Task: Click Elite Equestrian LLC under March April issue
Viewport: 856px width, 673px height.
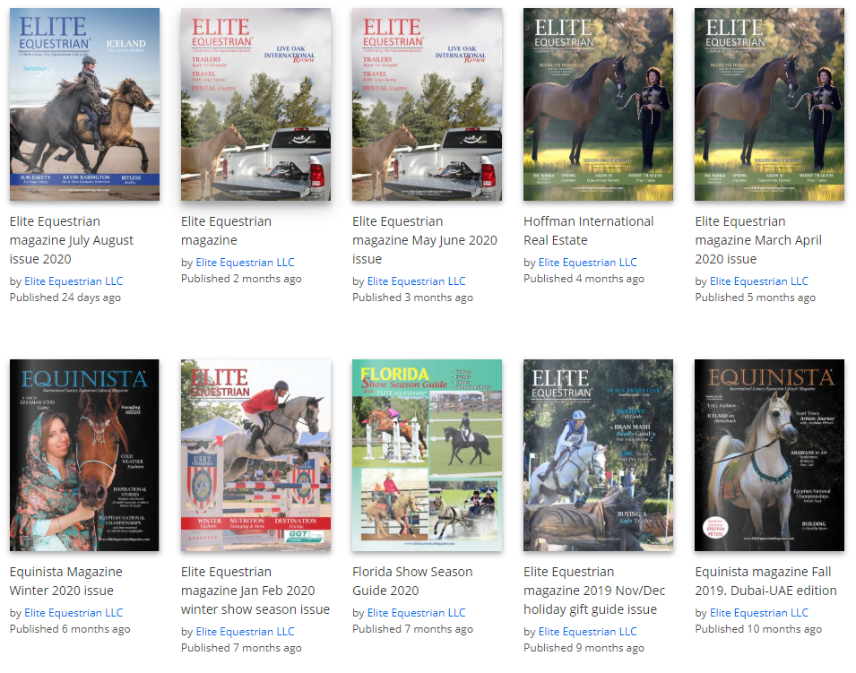Action: 759,281
